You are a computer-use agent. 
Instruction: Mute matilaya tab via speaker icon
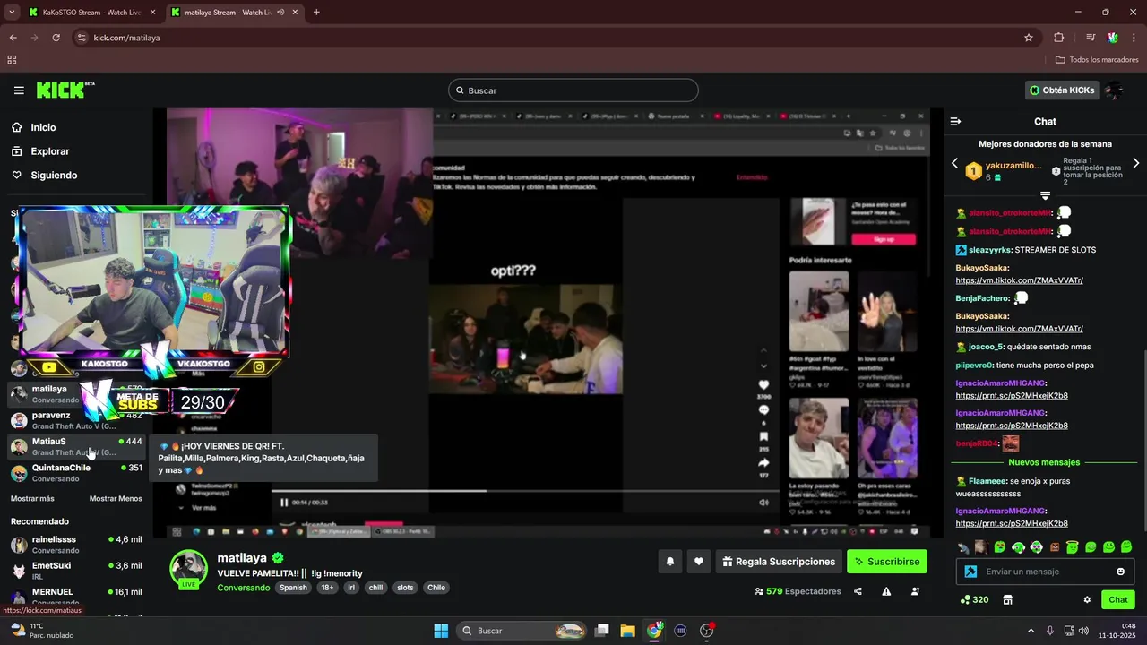[280, 13]
